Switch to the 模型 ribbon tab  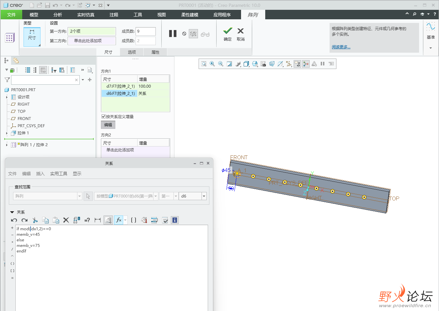(34, 15)
